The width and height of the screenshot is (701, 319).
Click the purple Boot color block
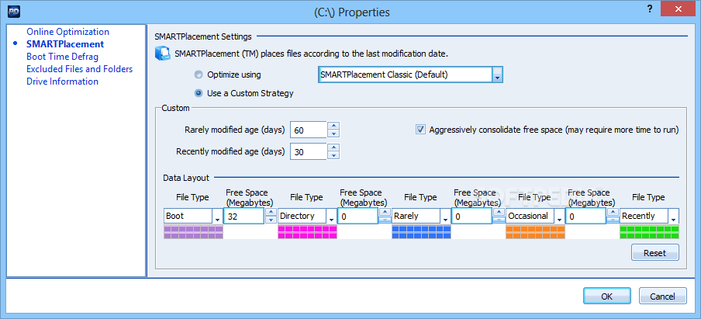point(193,232)
